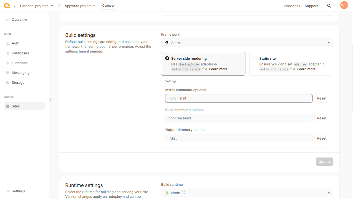Click Learn more under Server side rendering
Screen dimensions: 353x199
click(x=218, y=69)
